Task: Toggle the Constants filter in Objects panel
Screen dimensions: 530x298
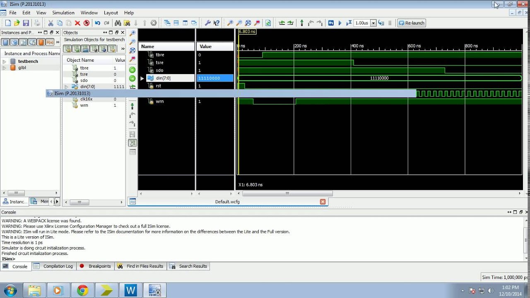Action: pos(103,49)
